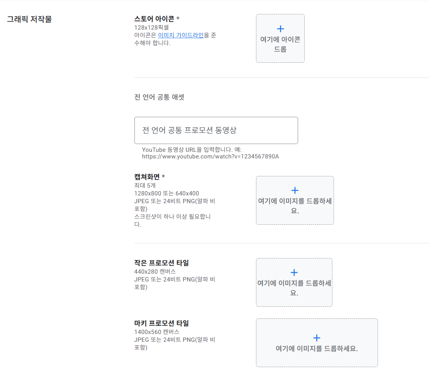Click the 캡쳐화면 label text

coord(146,177)
